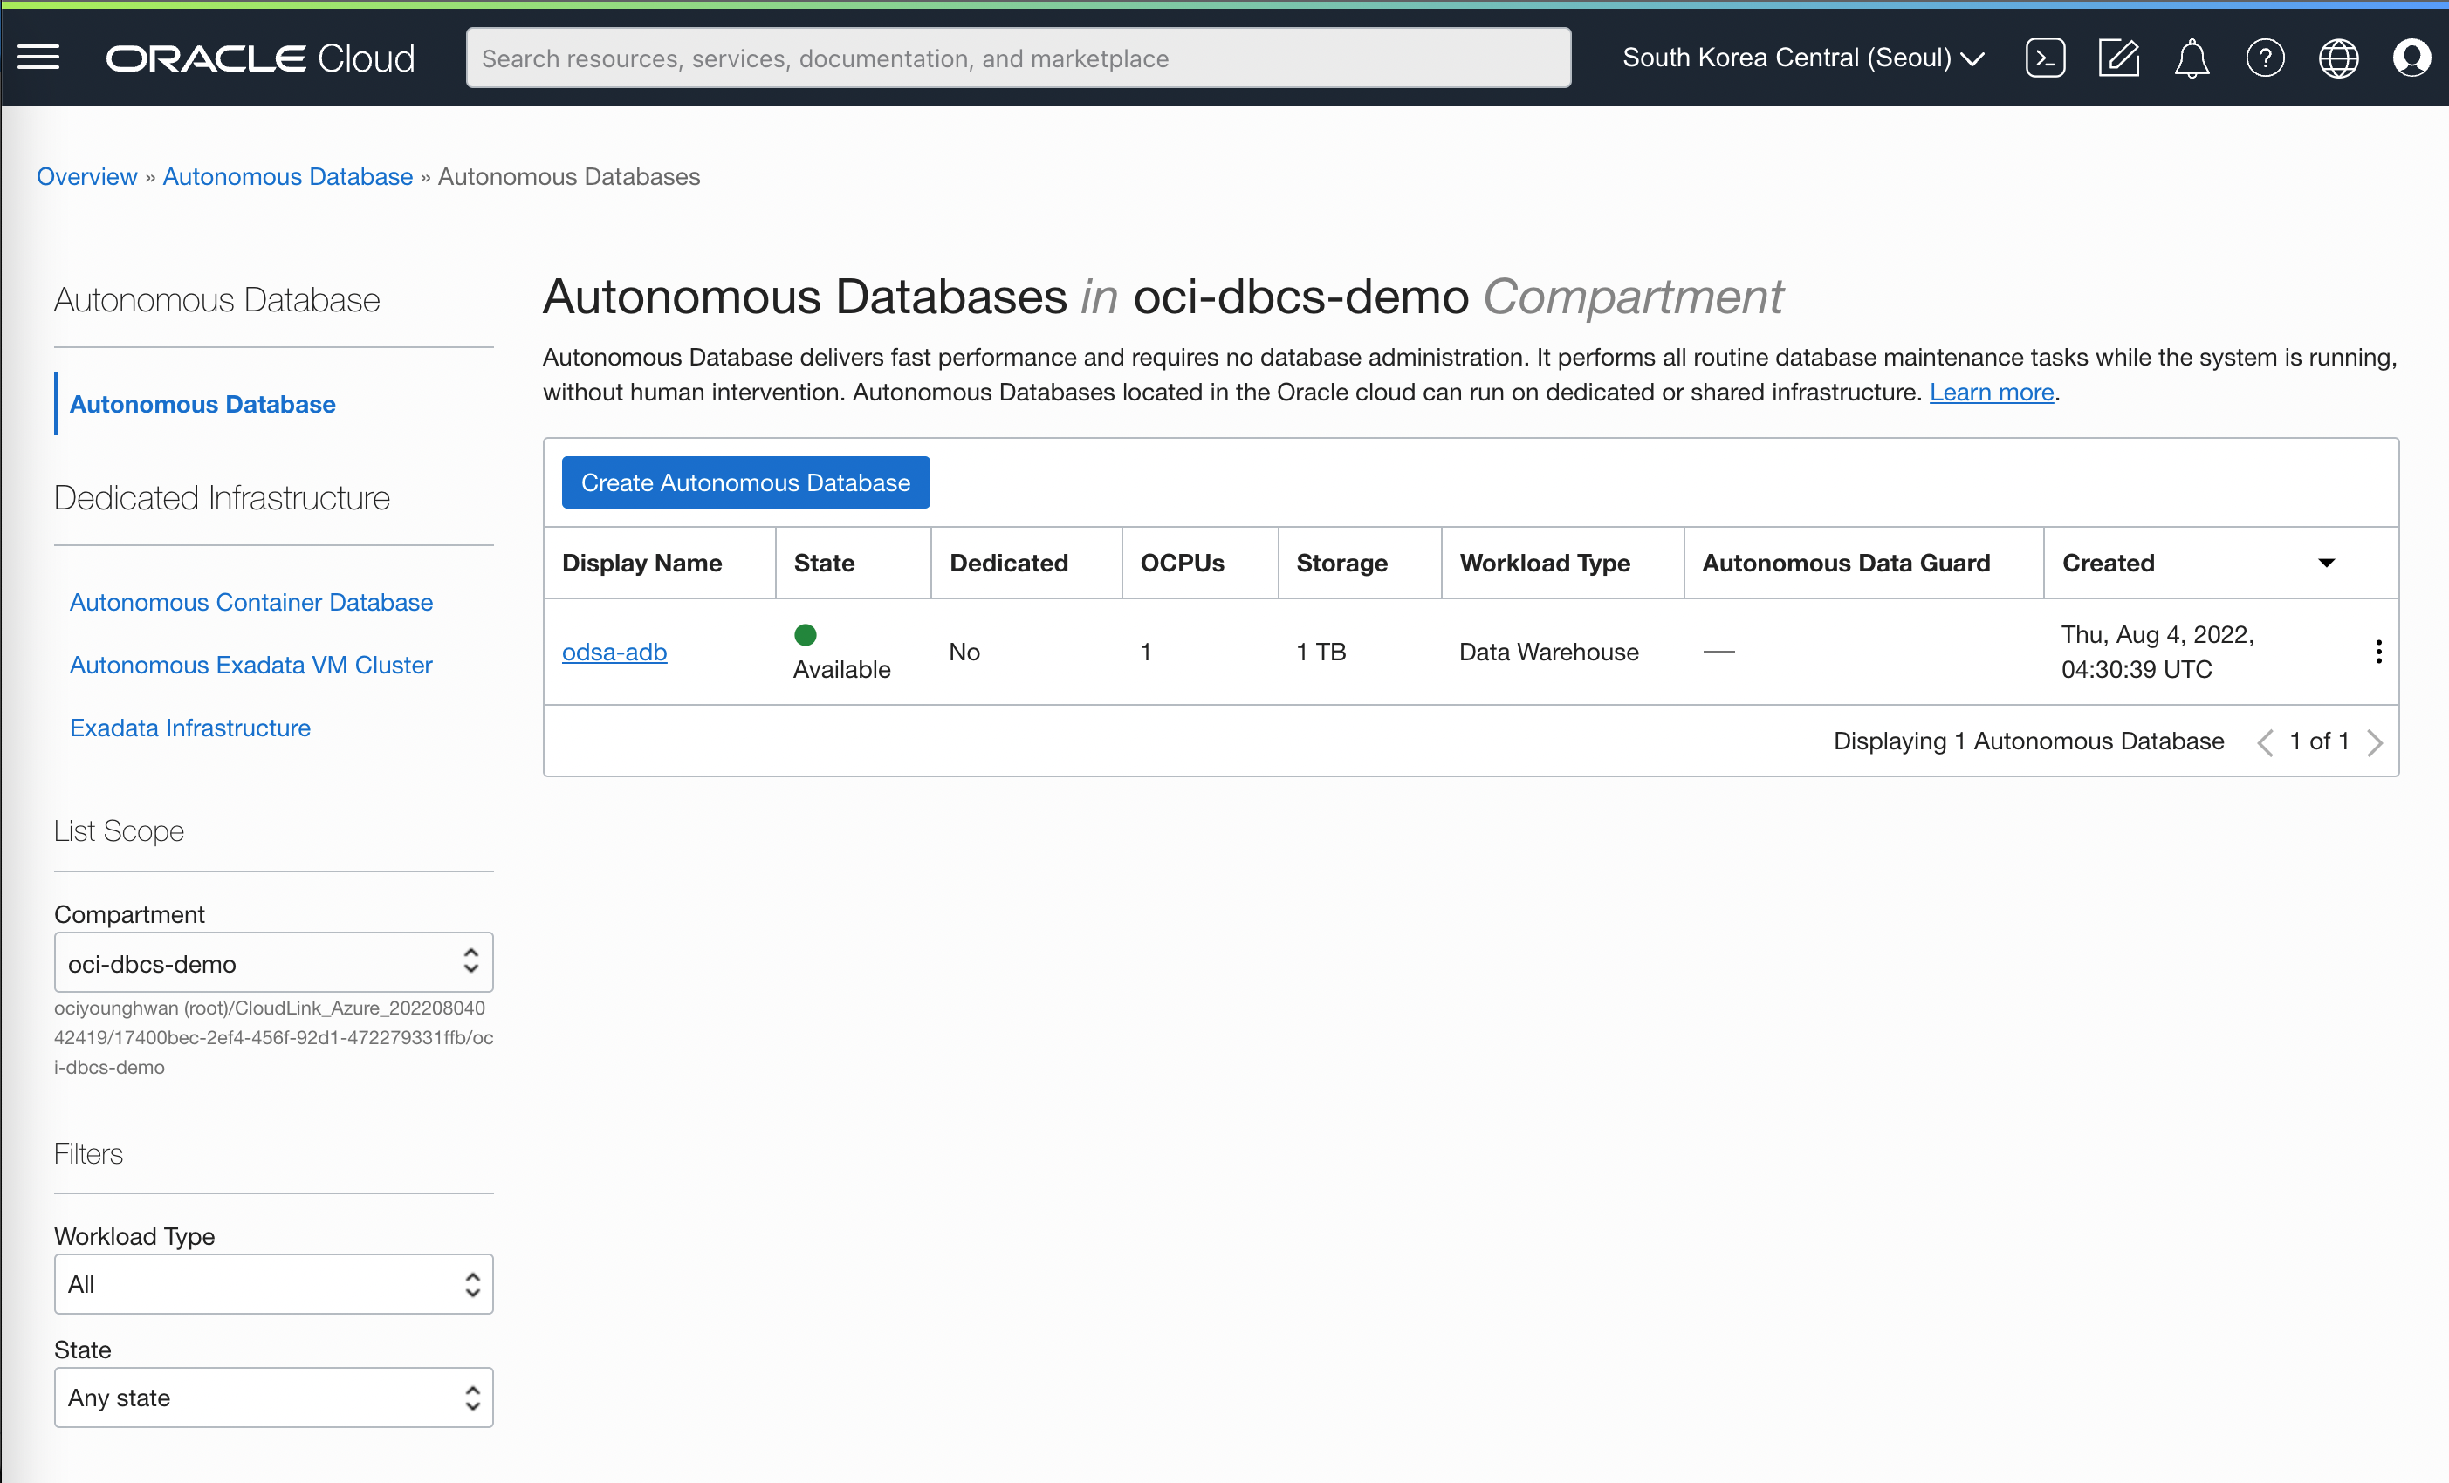The height and width of the screenshot is (1483, 2449).
Task: Go to Overview breadcrumb
Action: click(86, 176)
